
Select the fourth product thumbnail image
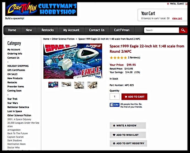92,85
